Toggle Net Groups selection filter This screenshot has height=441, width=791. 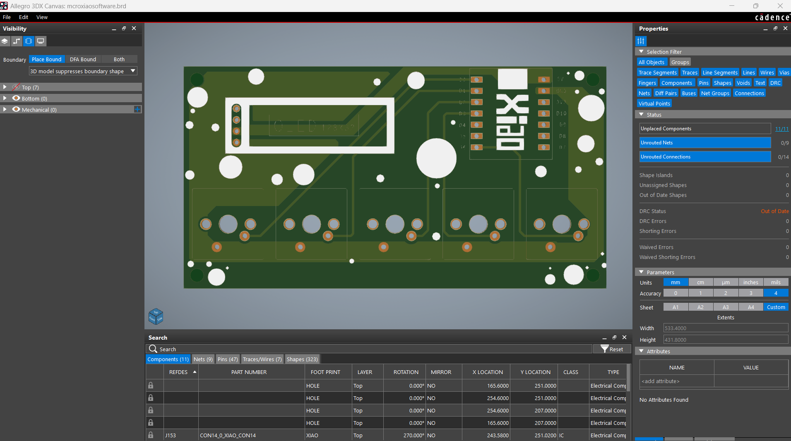[x=715, y=93]
